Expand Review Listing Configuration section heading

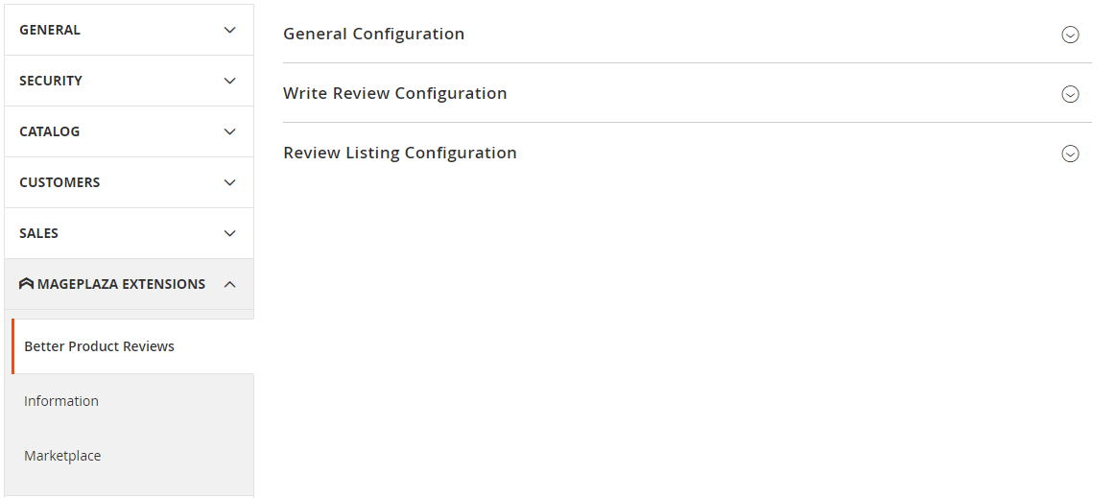pos(399,153)
